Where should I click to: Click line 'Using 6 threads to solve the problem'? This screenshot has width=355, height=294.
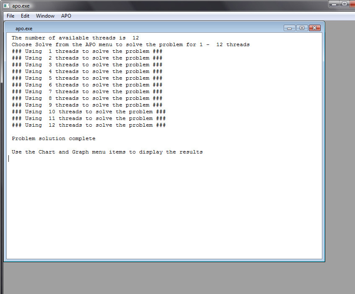87,85
